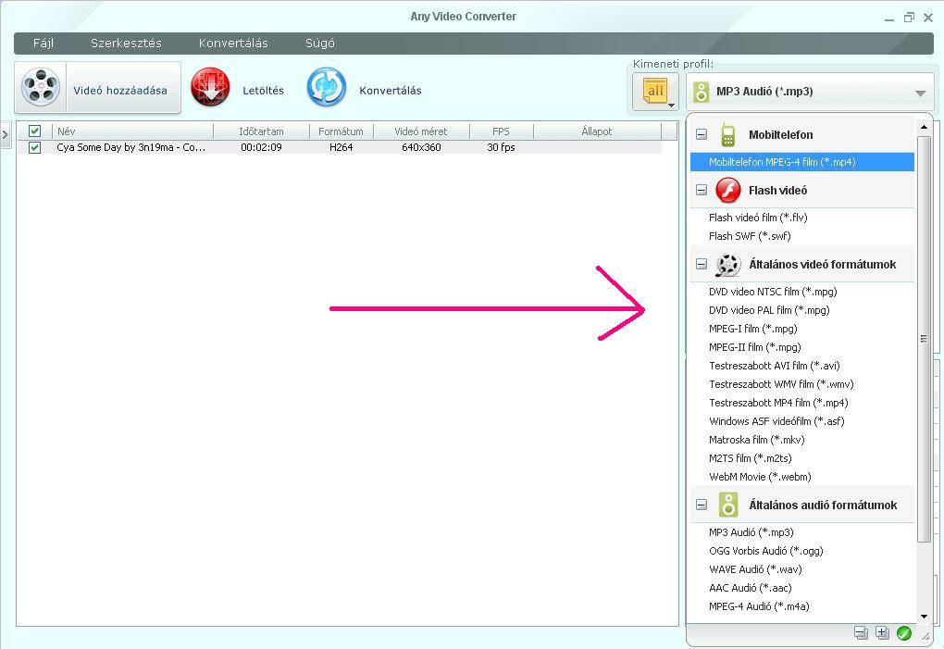This screenshot has width=944, height=649.
Task: Click the Videó méret column header
Action: 421,131
